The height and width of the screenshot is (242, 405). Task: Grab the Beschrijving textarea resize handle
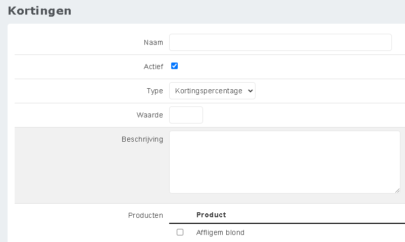coord(397,190)
